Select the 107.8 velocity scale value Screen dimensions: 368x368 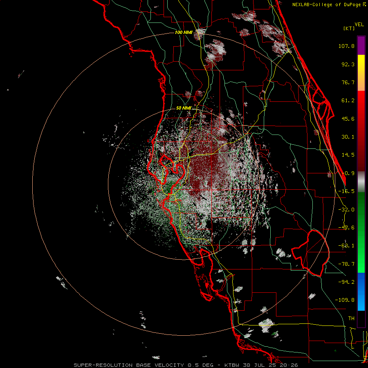(x=346, y=46)
